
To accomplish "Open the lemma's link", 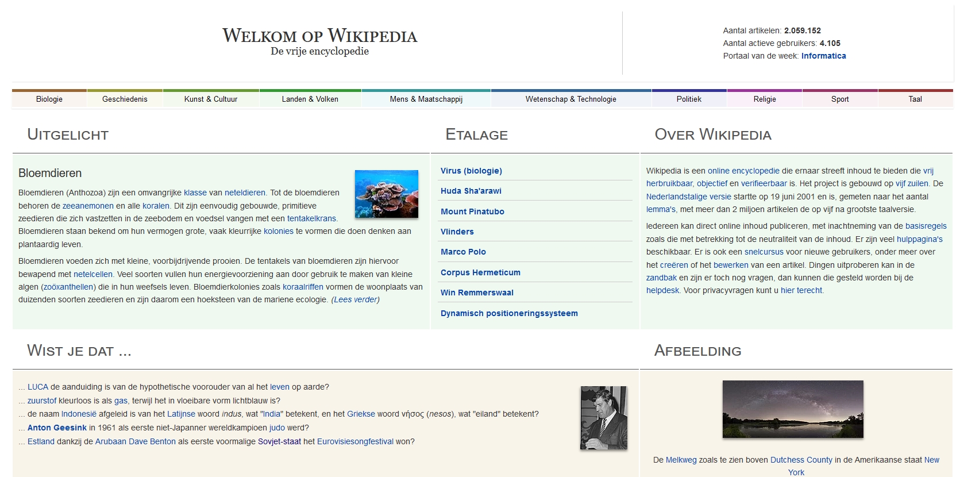I will coord(661,209).
